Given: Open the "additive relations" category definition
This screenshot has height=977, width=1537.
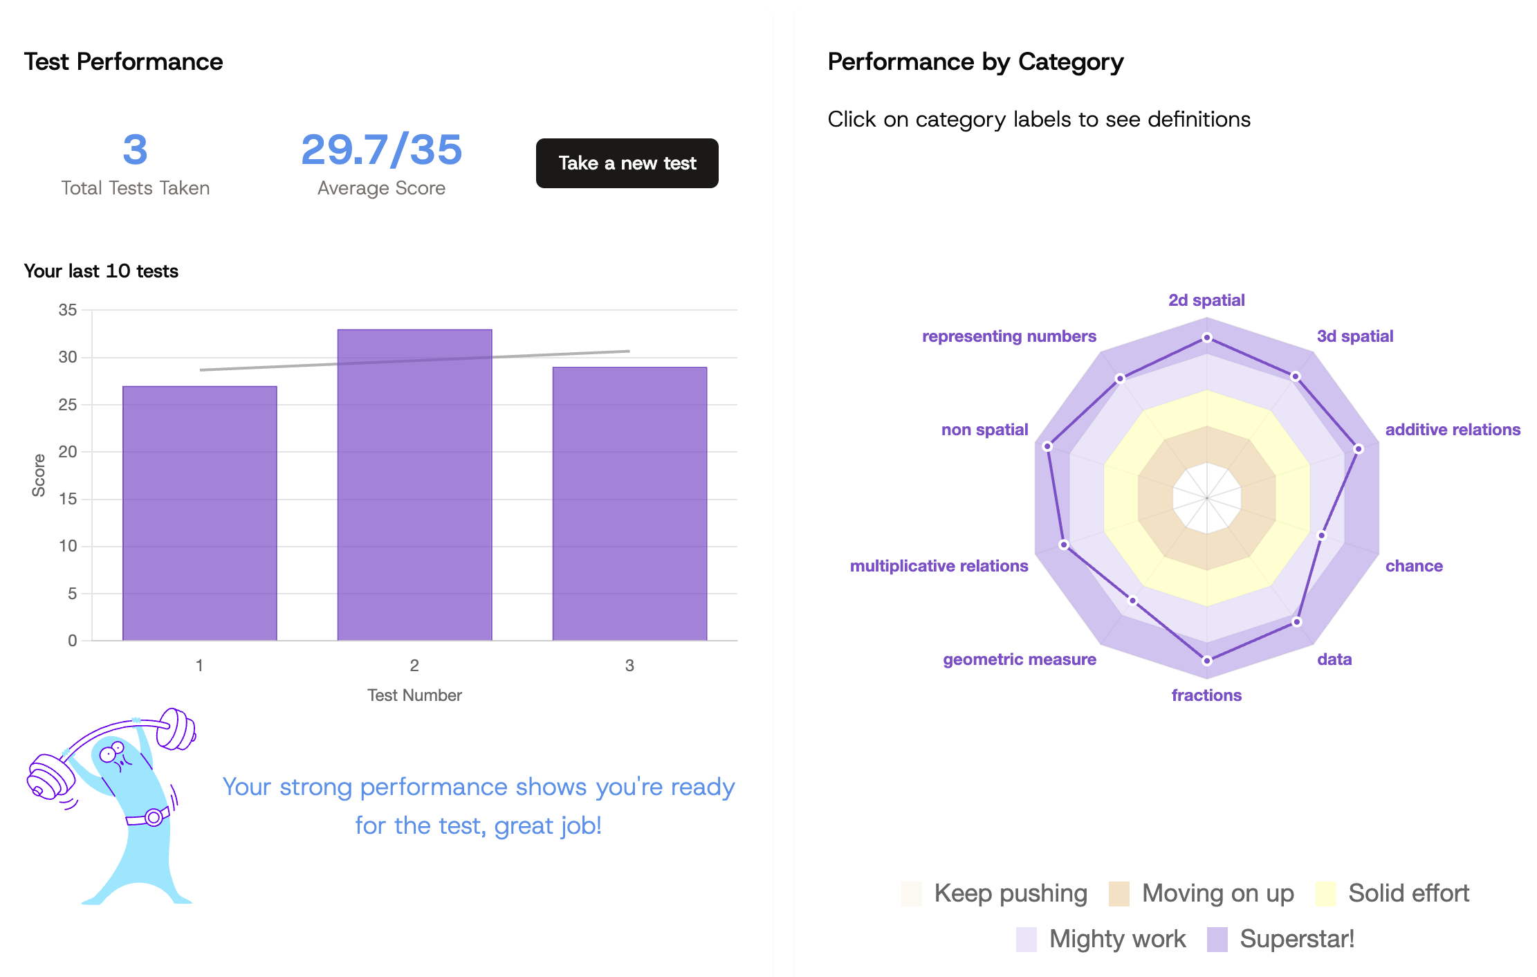Looking at the screenshot, I should 1455,429.
